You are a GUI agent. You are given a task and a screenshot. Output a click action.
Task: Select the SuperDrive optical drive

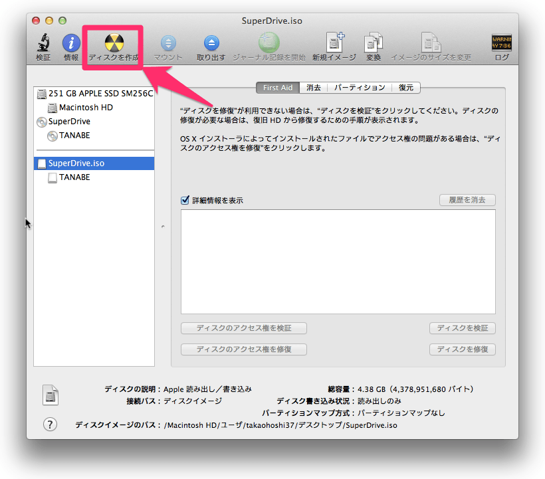pos(94,121)
